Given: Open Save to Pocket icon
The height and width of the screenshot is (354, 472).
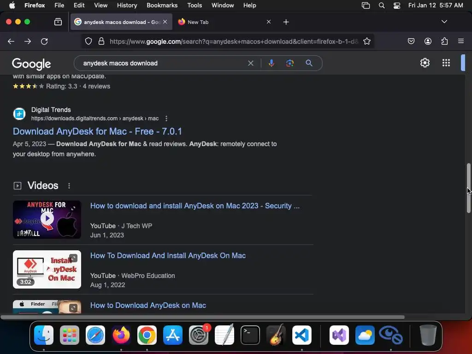Looking at the screenshot, I should (x=411, y=41).
